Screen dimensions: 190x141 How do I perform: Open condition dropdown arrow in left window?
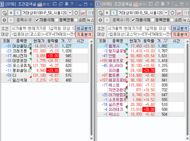[70, 13]
